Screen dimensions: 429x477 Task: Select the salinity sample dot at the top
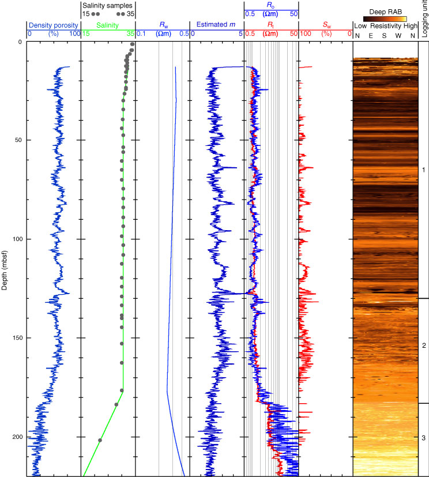pyautogui.click(x=133, y=44)
